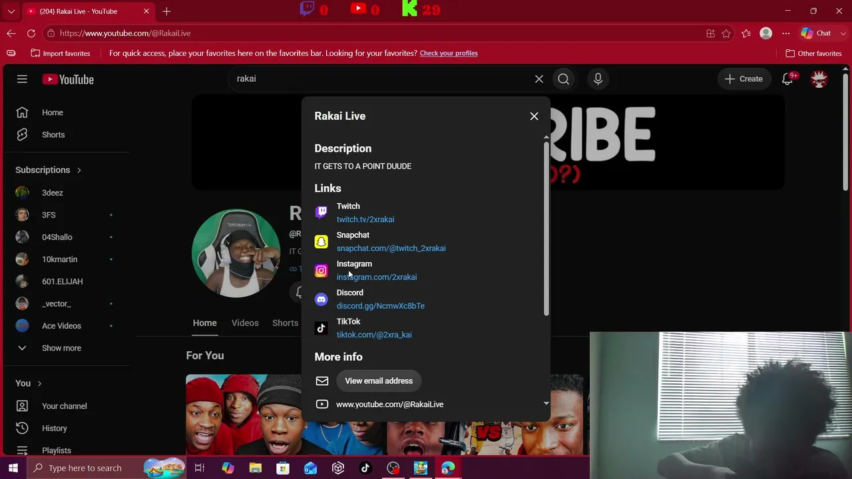Open the Copilot Chat button
The image size is (852, 479).
coord(817,33)
